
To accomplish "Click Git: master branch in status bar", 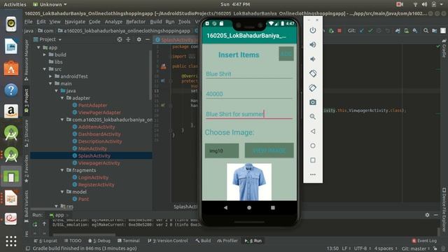I will click(416, 248).
